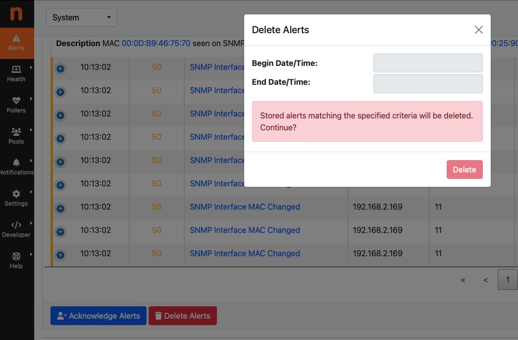Open the Settings menu entry
This screenshot has height=340, width=518.
click(x=16, y=198)
